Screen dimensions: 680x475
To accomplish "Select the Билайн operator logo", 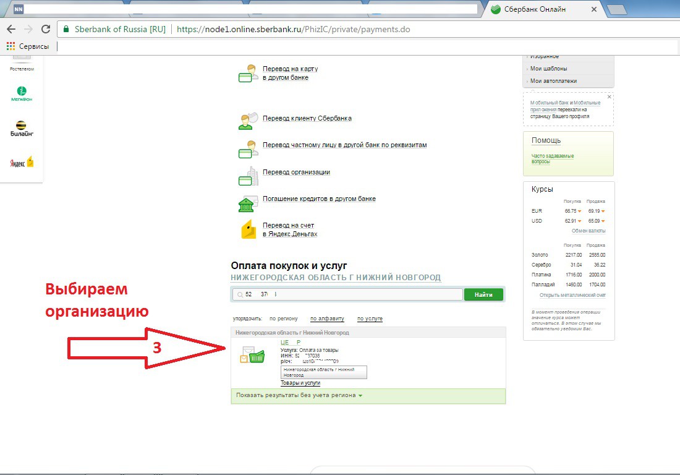I will point(22,129).
